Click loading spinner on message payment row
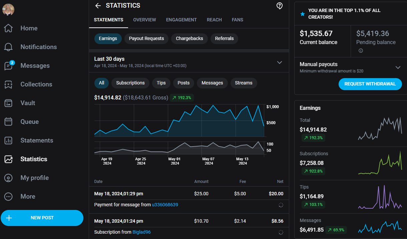This screenshot has width=407, height=239. click(281, 205)
